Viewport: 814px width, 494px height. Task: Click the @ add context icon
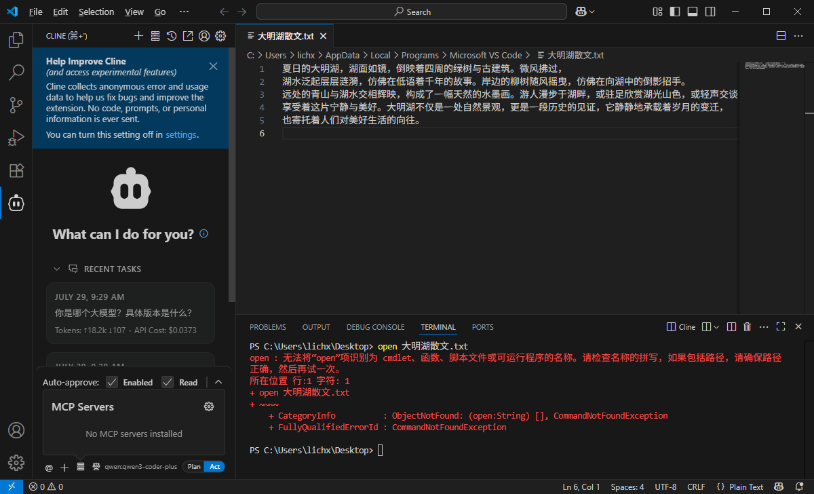tap(49, 467)
